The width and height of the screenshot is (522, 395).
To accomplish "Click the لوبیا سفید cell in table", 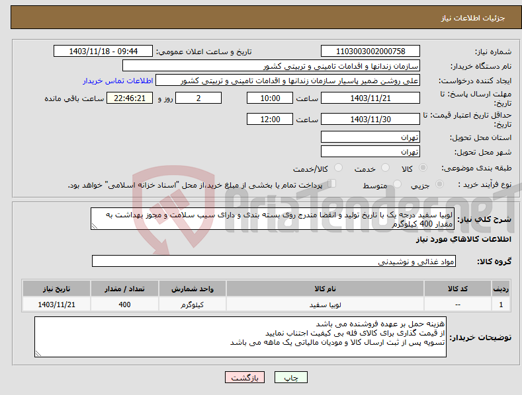I will 325,305.
